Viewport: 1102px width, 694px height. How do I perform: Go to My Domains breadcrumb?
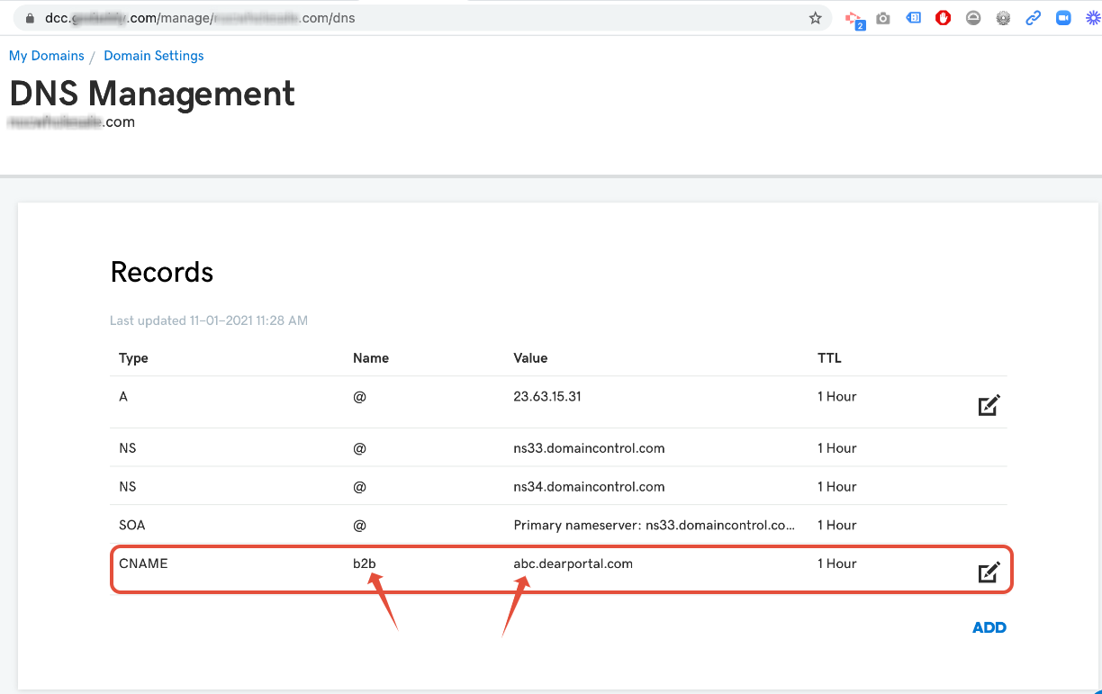click(46, 56)
